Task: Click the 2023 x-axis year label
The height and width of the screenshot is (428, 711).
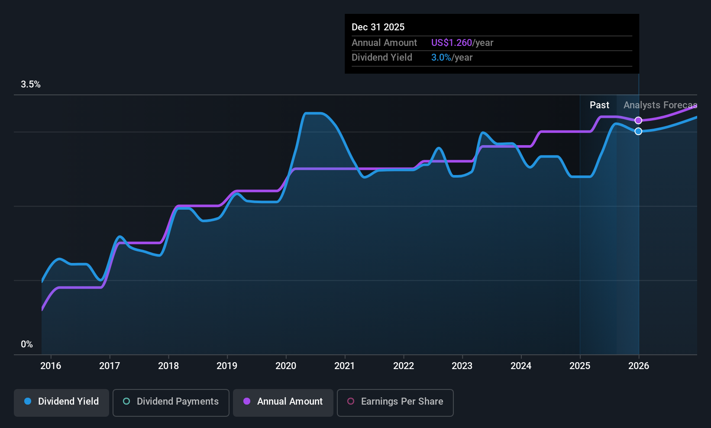Action: point(462,366)
